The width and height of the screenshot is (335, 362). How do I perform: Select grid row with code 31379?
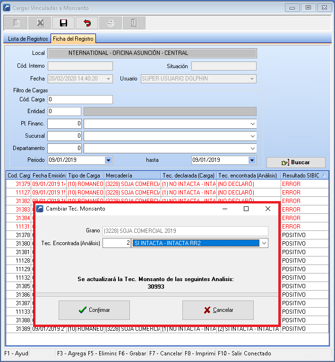pyautogui.click(x=167, y=184)
